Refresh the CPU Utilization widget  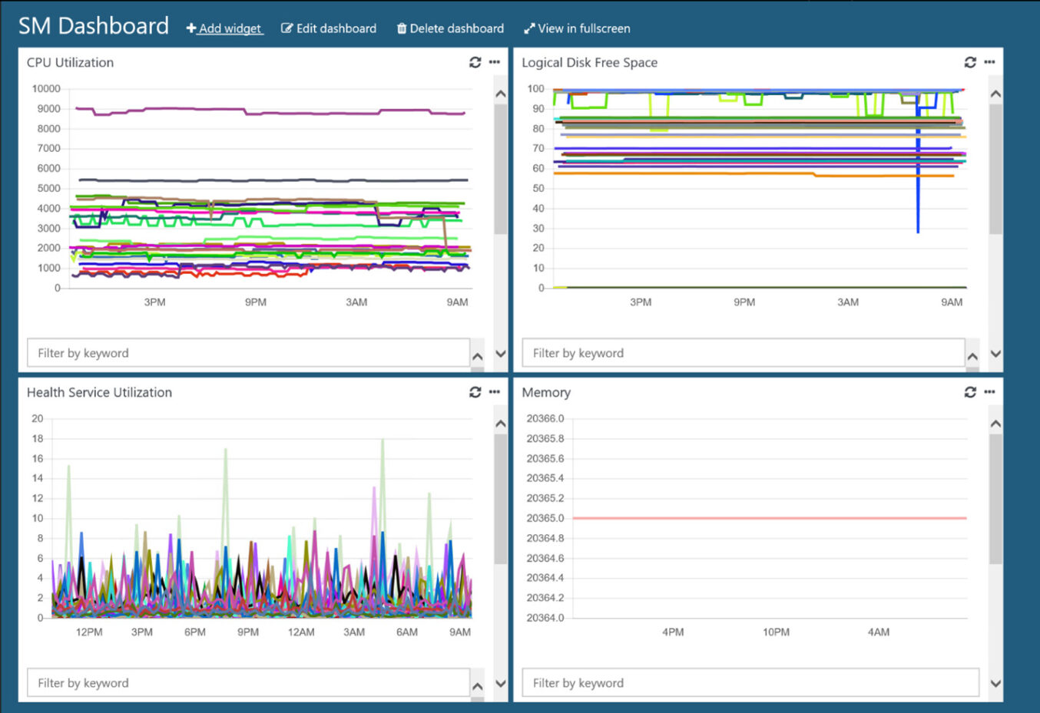tap(475, 62)
